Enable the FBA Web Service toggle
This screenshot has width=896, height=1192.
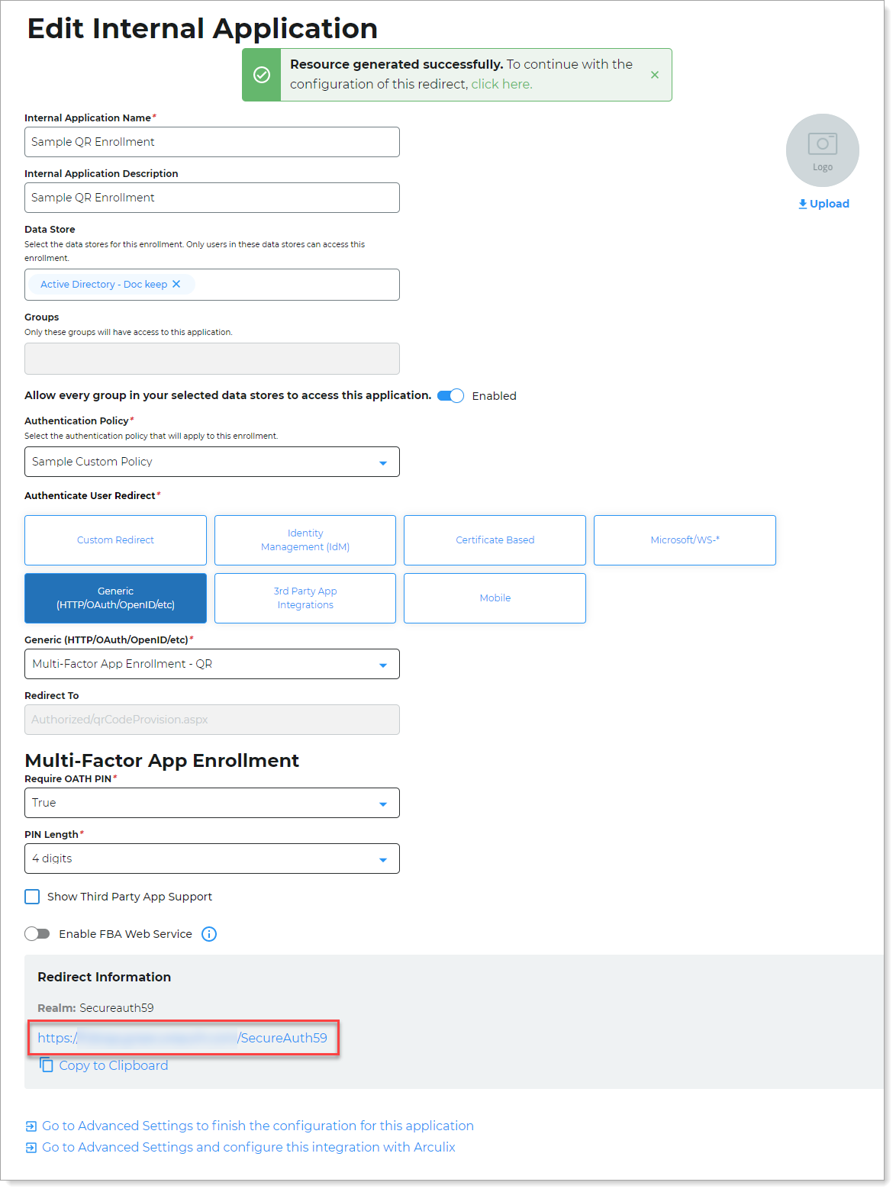(37, 934)
